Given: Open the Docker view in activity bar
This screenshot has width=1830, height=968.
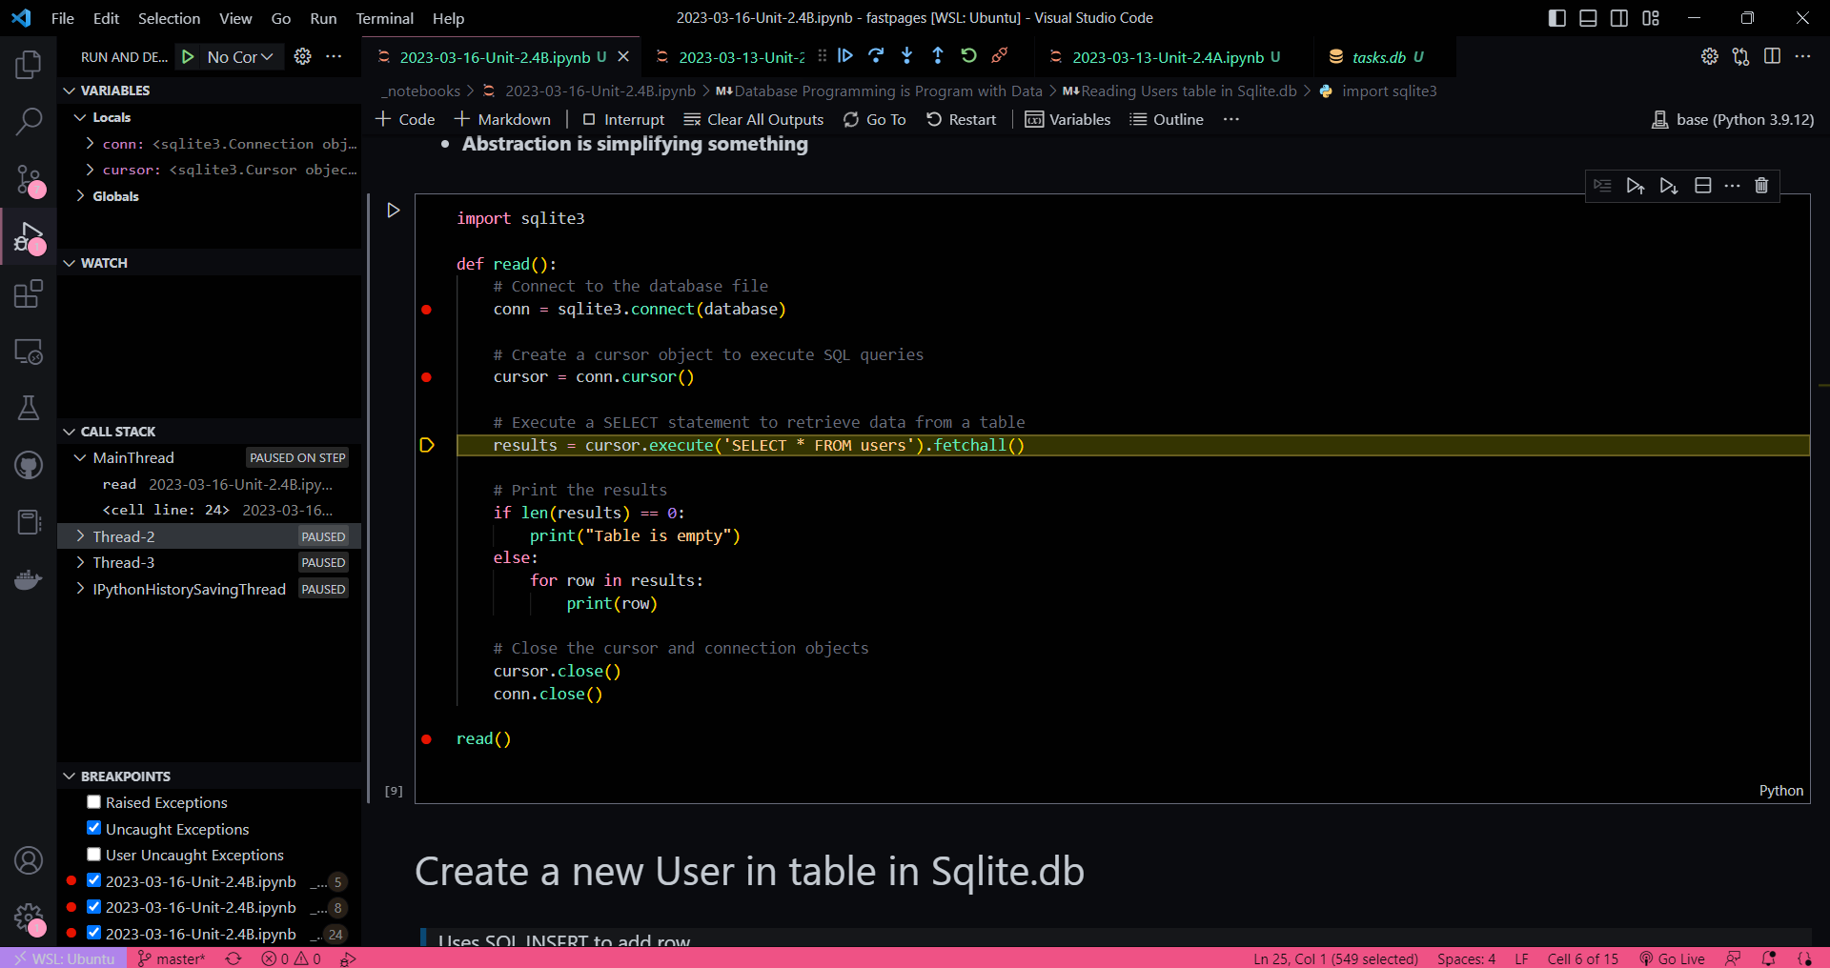Looking at the screenshot, I should point(29,579).
